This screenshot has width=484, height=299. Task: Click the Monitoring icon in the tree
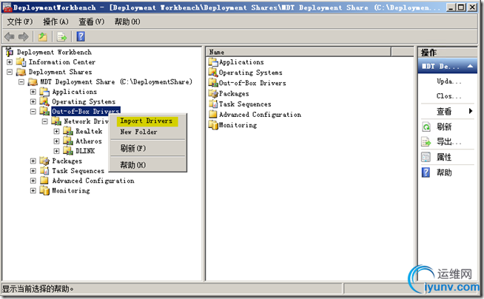tap(44, 191)
